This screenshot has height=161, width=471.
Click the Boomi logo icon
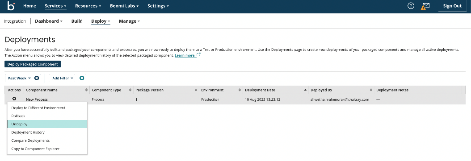click(11, 6)
